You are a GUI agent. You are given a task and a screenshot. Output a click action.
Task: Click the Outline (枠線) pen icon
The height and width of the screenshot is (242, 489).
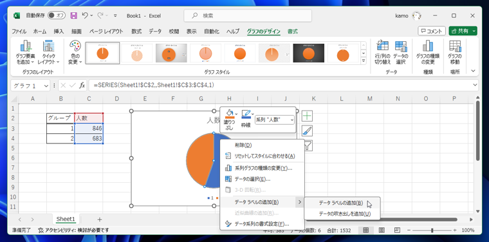(246, 114)
